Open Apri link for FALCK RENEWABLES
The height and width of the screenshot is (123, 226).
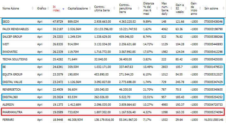click(40, 29)
